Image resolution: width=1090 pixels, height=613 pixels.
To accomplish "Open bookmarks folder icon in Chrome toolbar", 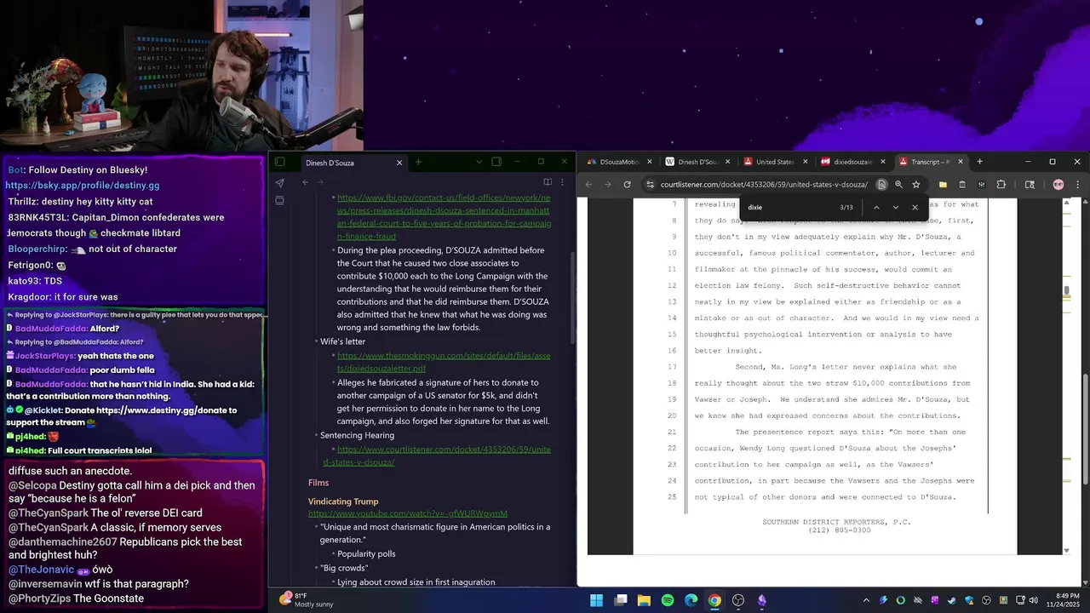I will point(943,185).
